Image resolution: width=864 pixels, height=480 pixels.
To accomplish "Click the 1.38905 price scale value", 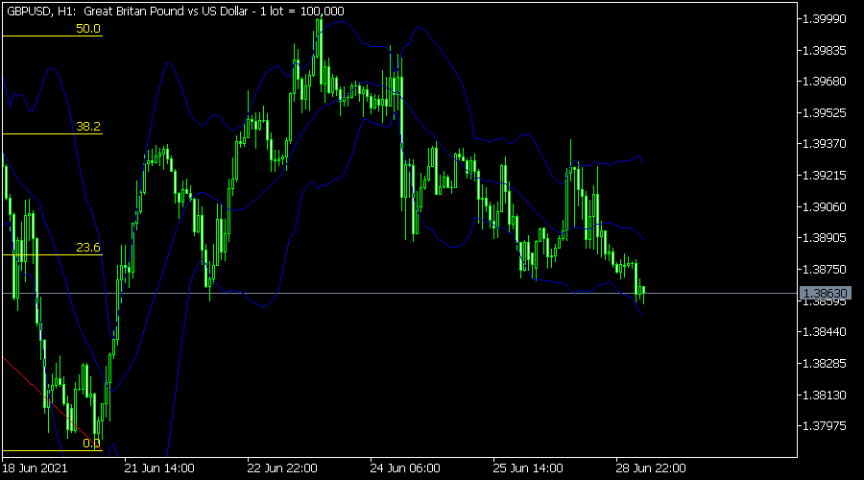I will tap(825, 237).
